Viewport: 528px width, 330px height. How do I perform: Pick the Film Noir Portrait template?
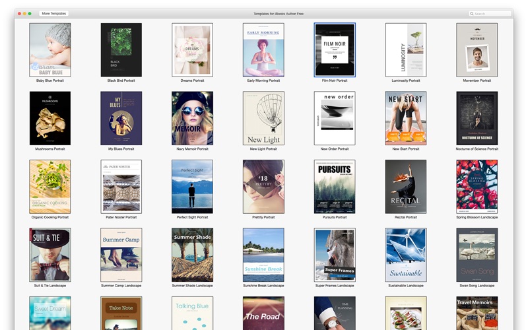point(335,50)
